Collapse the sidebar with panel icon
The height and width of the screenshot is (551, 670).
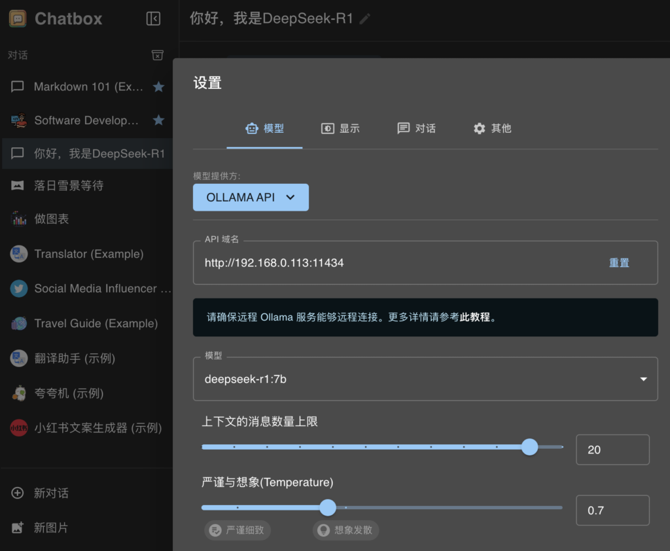153,19
